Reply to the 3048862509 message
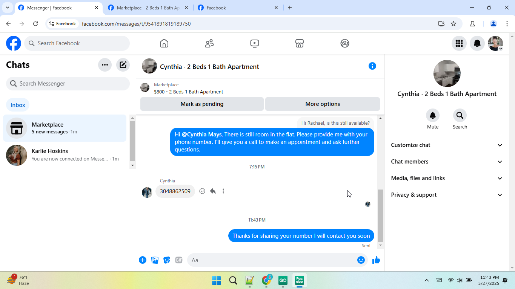Screen dimensions: 515x289 click(x=213, y=191)
